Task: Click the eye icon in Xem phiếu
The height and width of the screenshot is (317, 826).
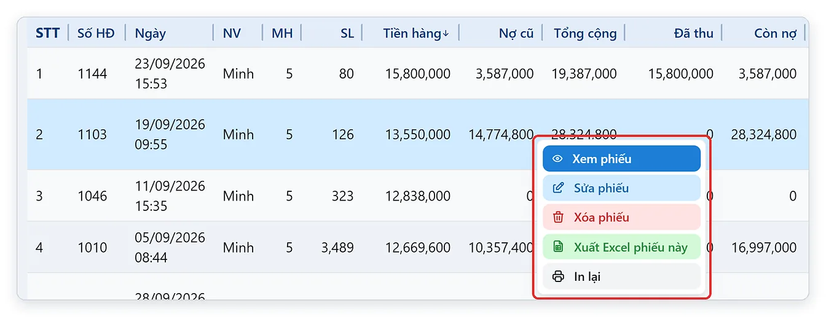Action: coord(557,159)
